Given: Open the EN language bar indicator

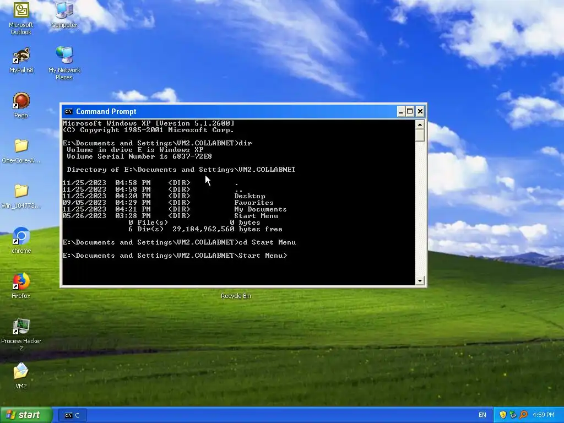Looking at the screenshot, I should [x=482, y=415].
